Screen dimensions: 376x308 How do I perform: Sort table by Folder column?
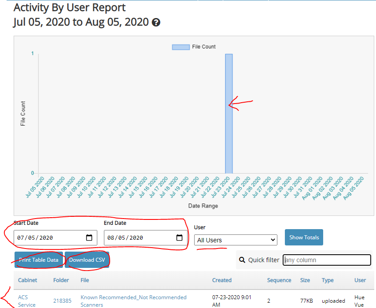point(61,280)
